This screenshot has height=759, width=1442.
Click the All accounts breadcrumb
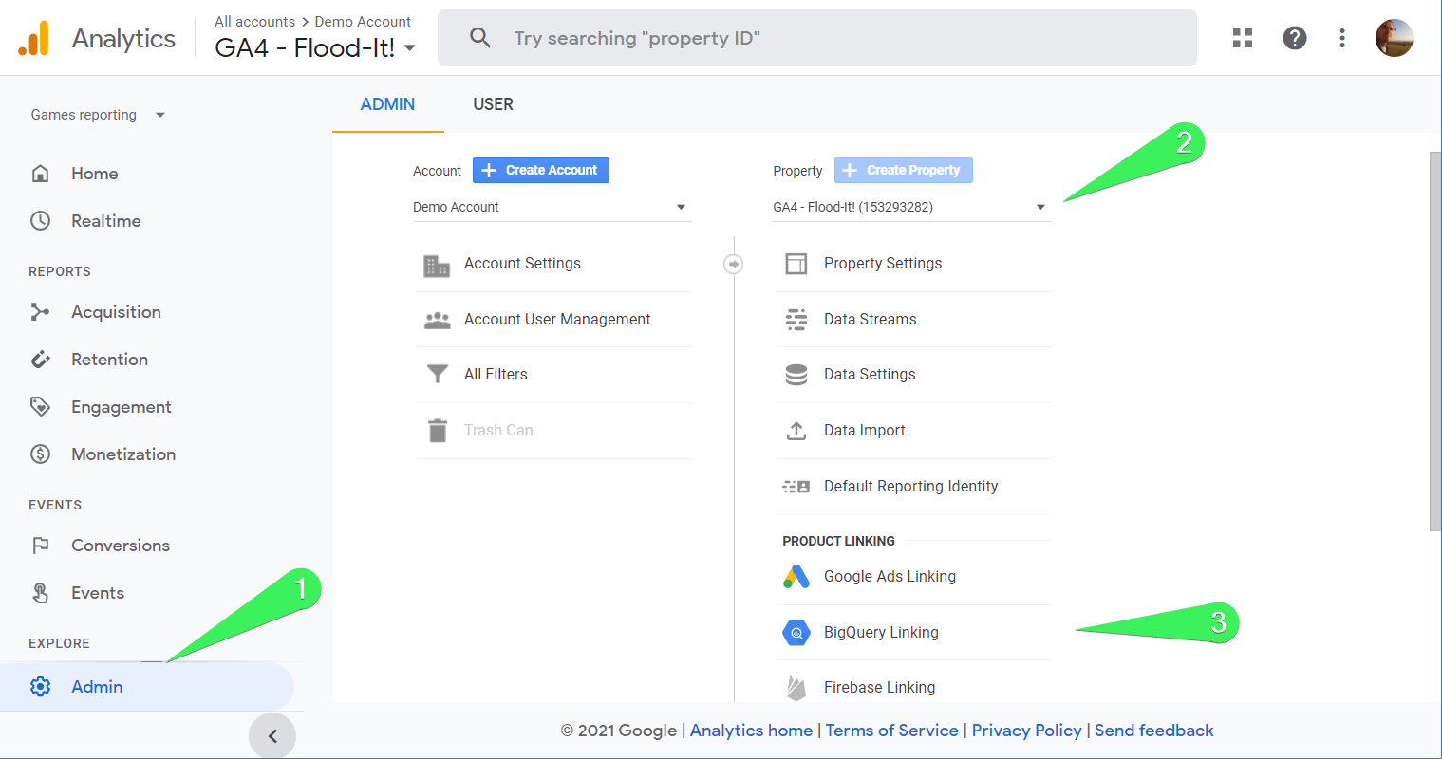pos(254,21)
